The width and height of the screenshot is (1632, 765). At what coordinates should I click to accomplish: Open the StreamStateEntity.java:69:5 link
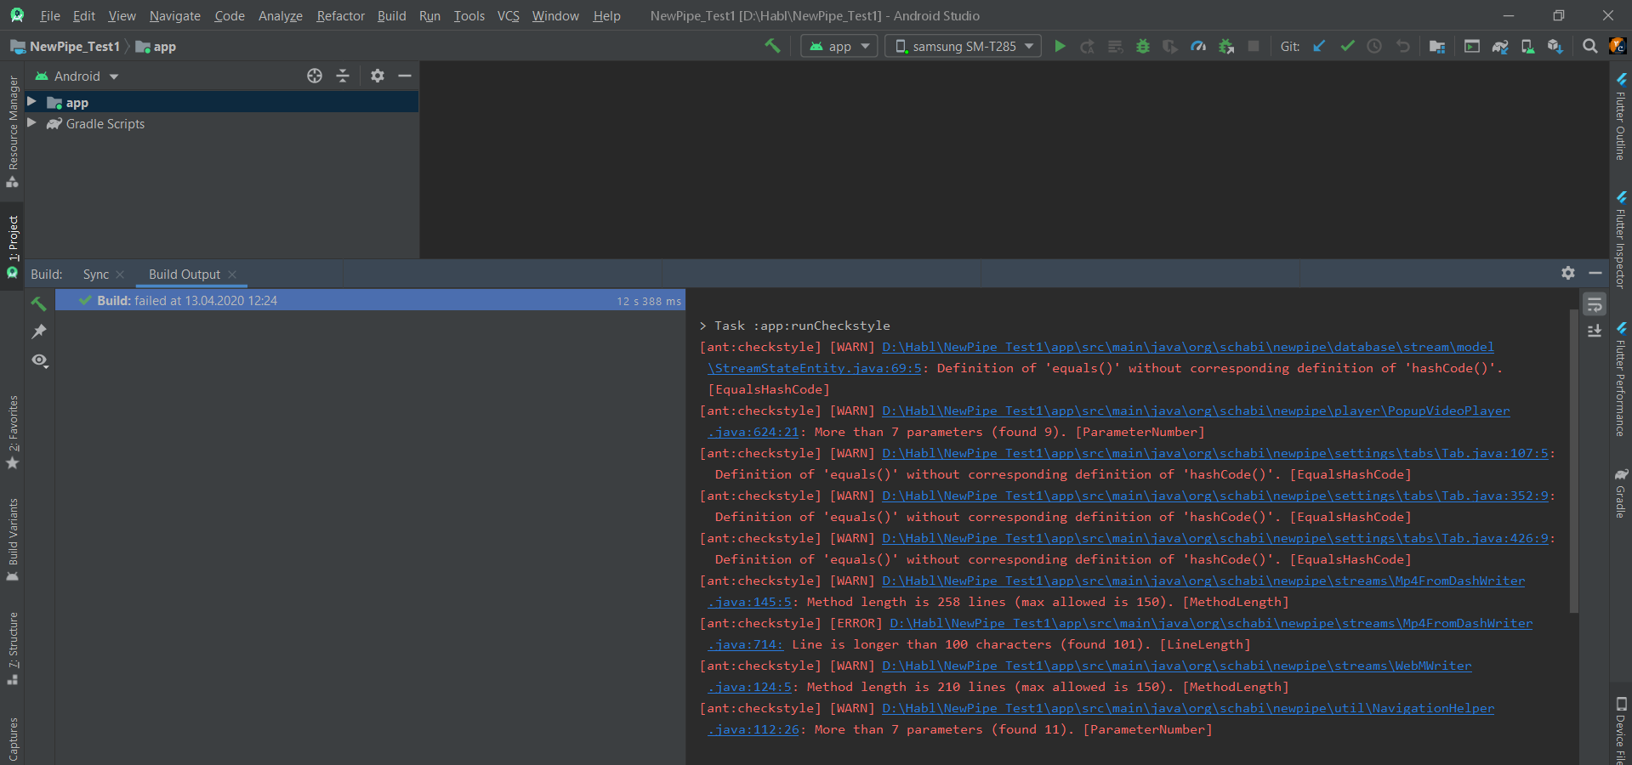pyautogui.click(x=815, y=368)
